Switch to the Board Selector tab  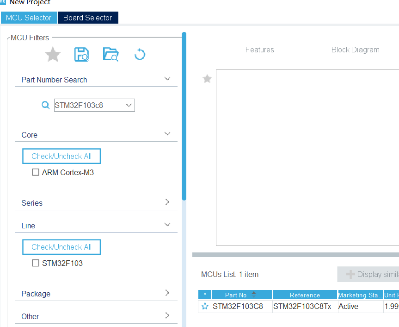point(88,18)
